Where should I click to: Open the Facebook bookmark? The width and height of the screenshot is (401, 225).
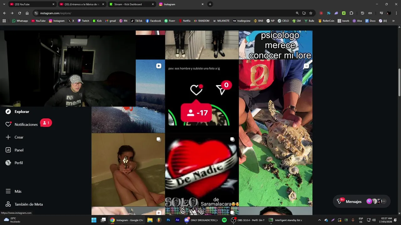[153, 21]
